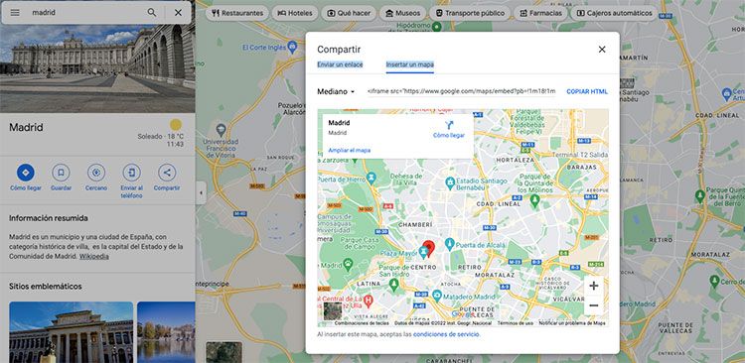Clear the madrid search with X
The image size is (745, 363).
tap(178, 13)
